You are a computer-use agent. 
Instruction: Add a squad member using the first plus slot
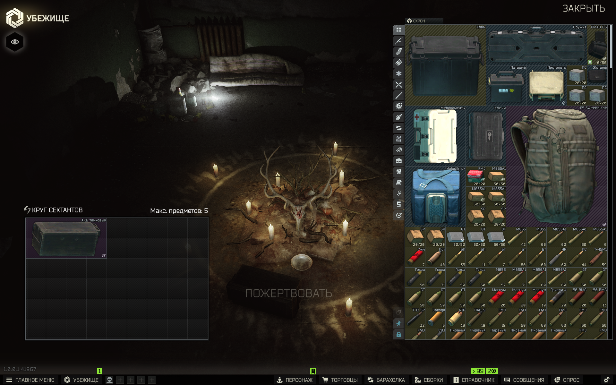pos(120,380)
